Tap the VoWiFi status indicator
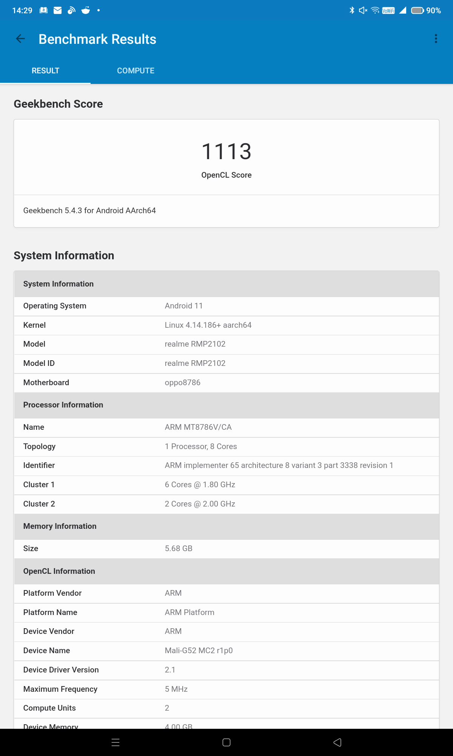Viewport: 453px width, 756px height. pos(388,11)
